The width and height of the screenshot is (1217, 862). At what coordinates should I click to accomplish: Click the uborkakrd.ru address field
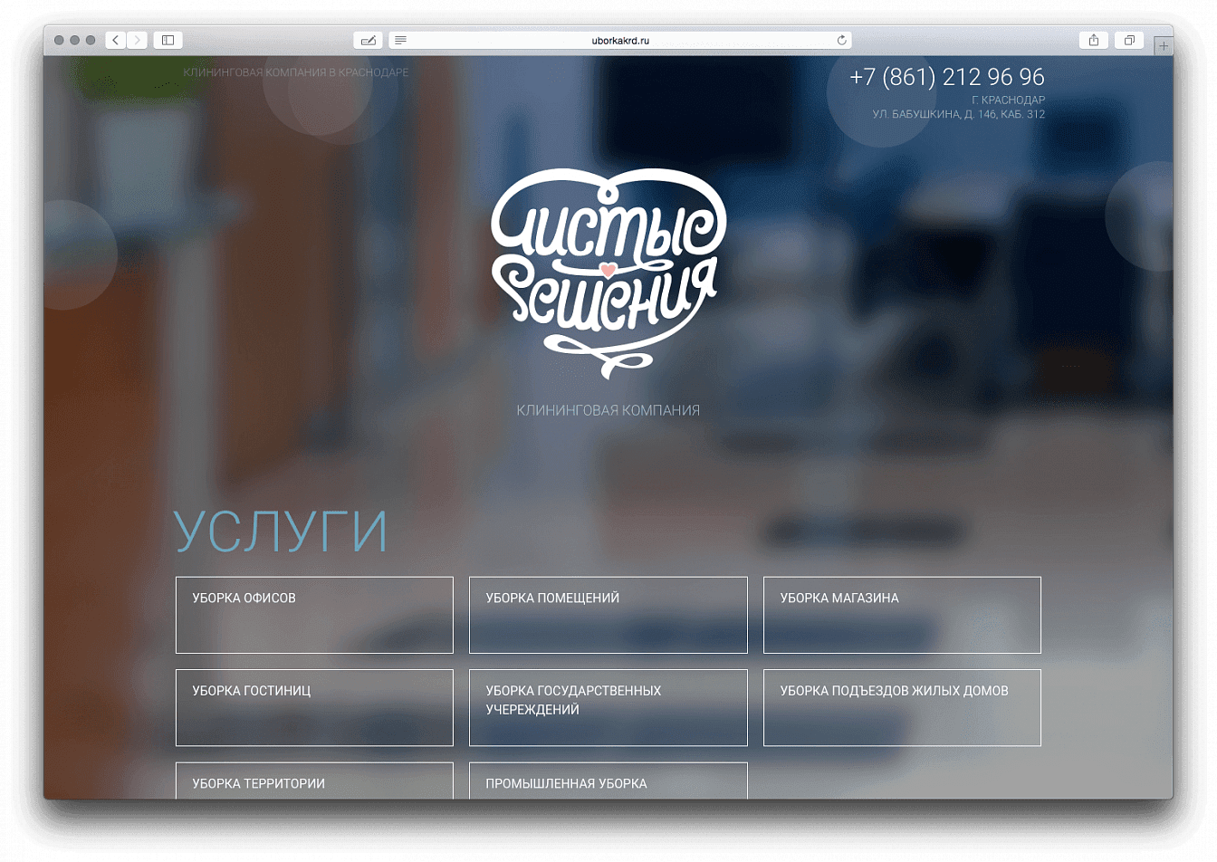point(620,40)
